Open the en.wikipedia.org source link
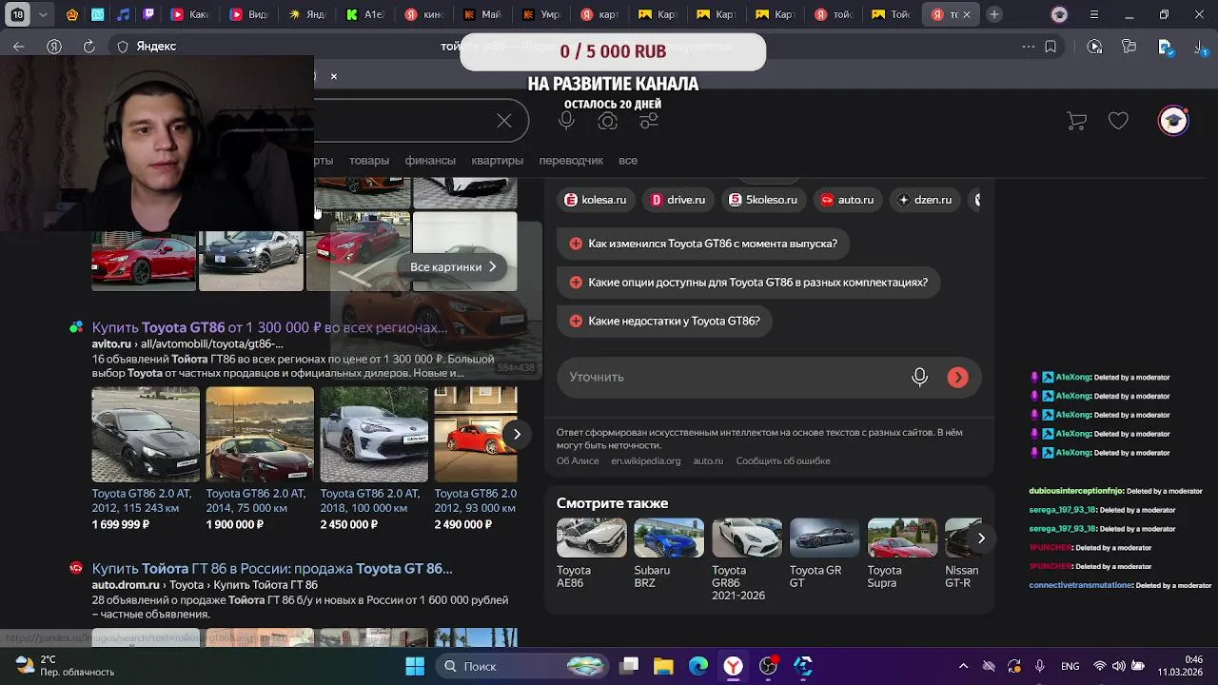Screen dimensions: 1218x685 [x=646, y=461]
